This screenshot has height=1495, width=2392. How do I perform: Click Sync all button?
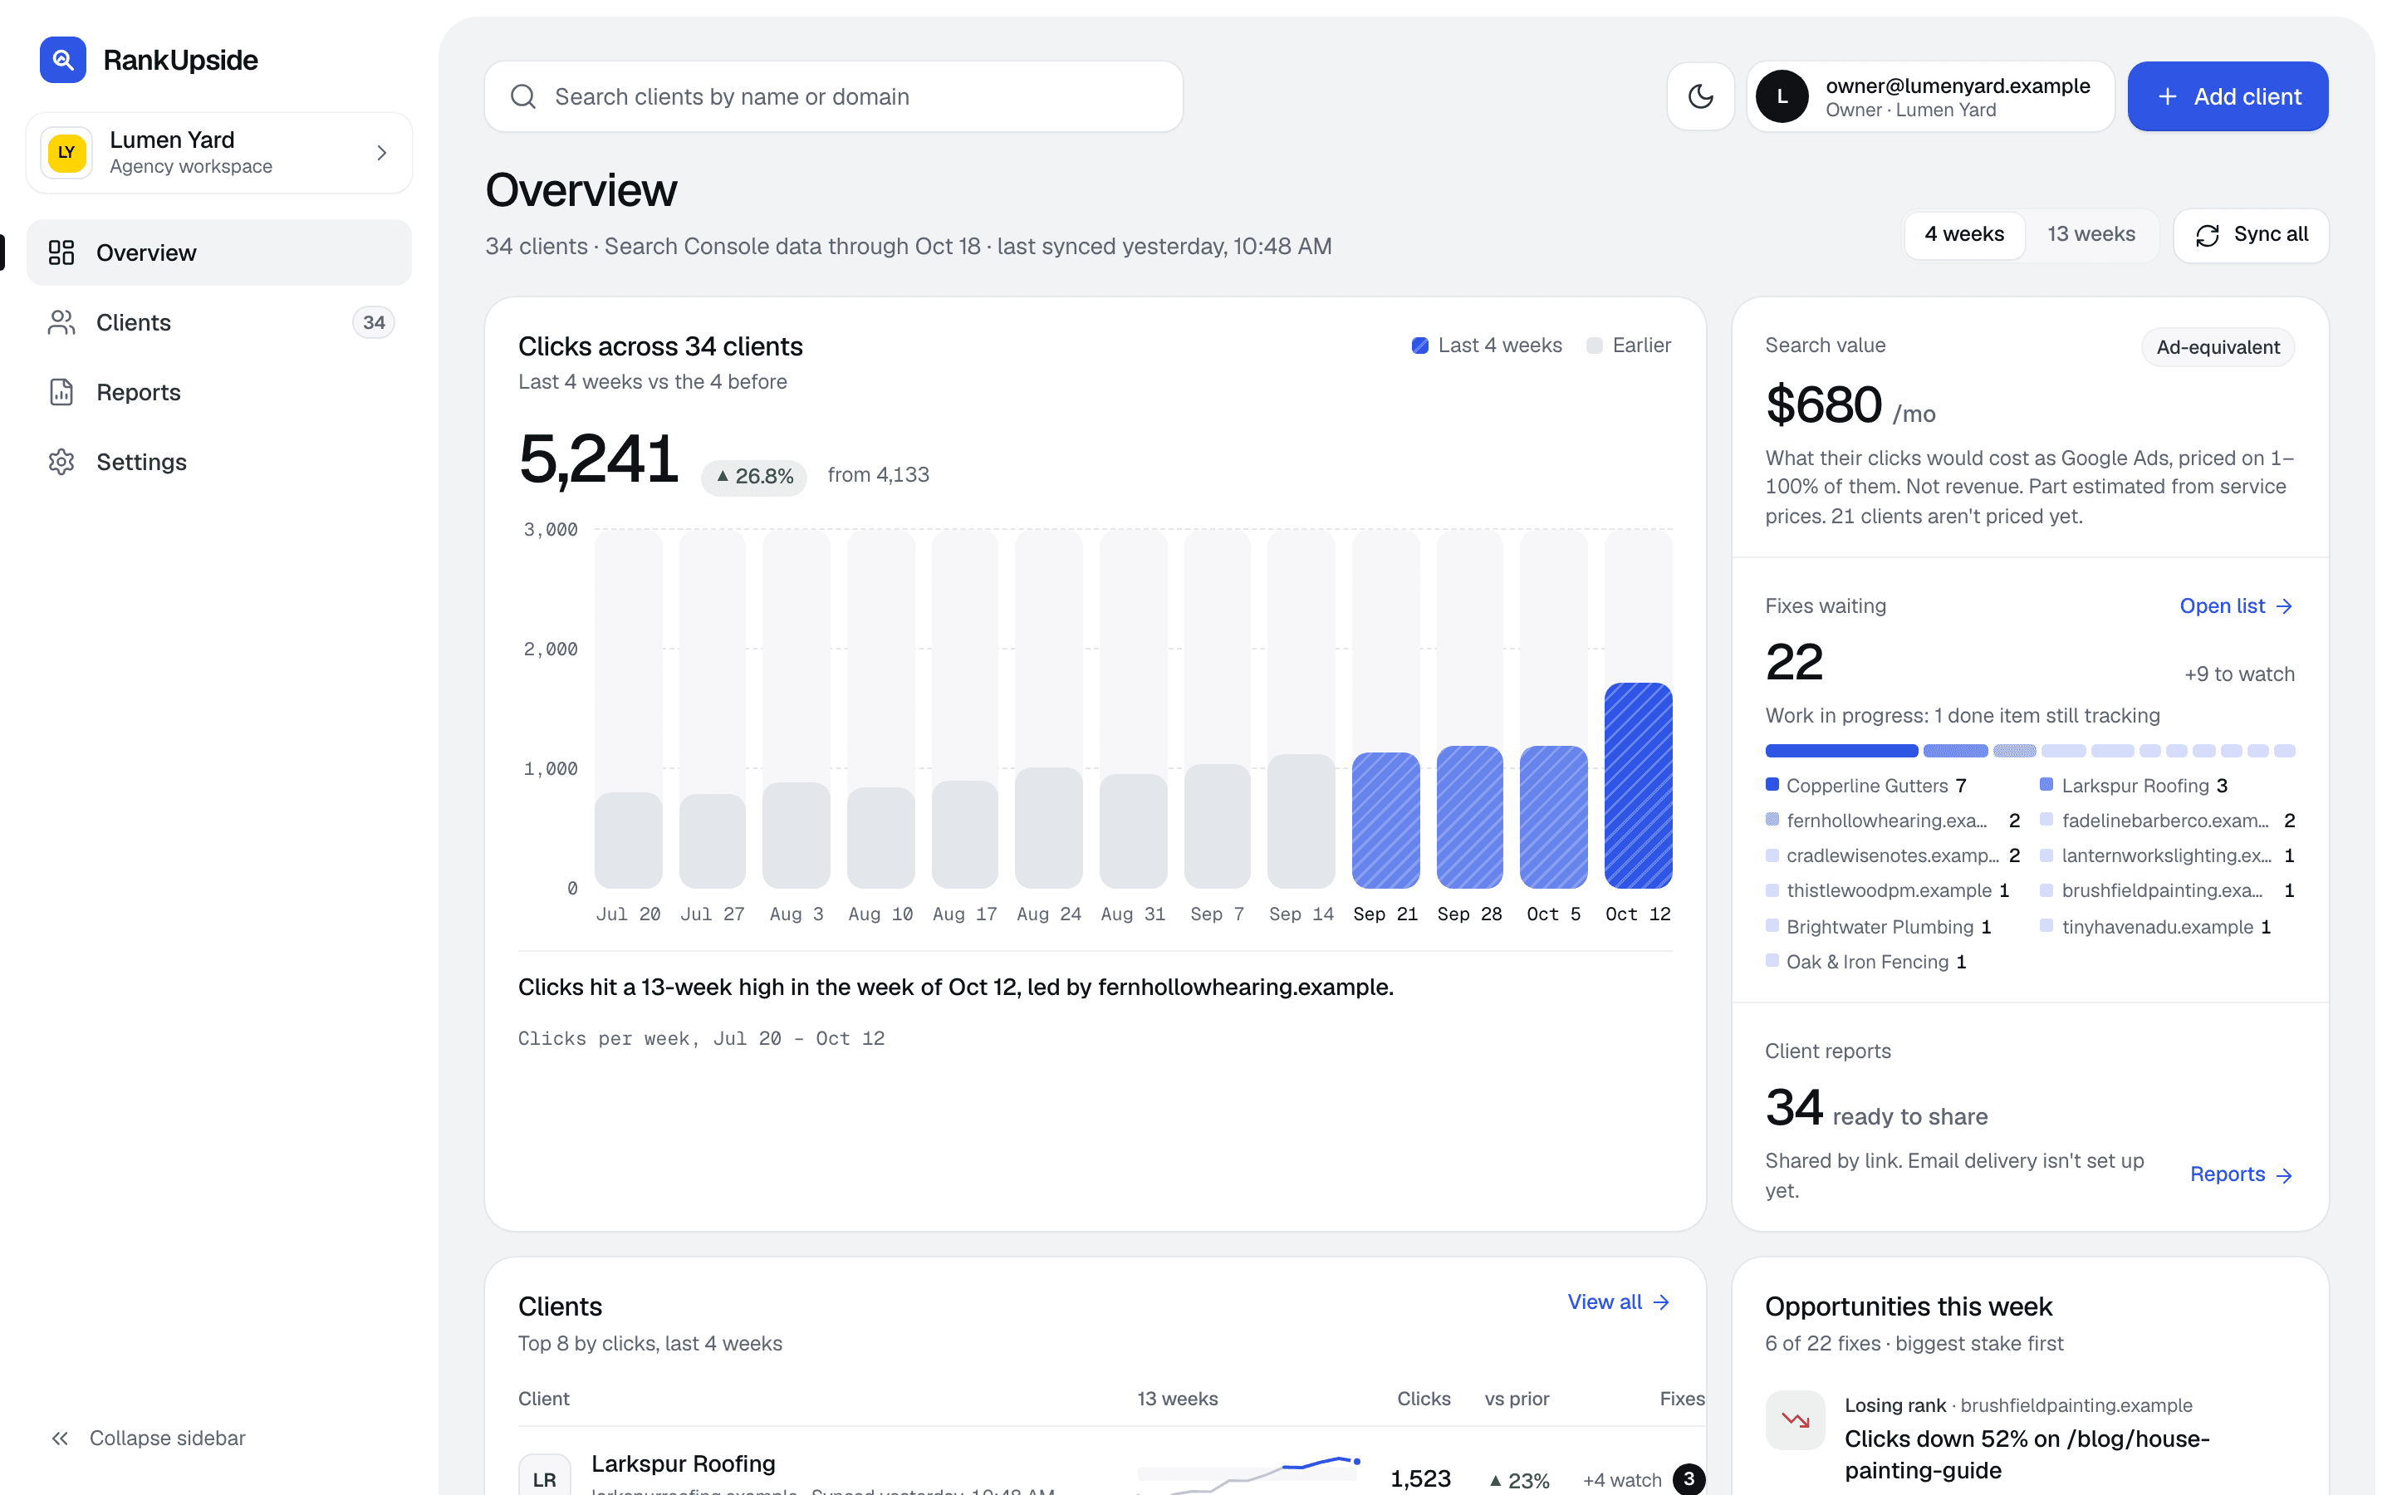[x=2251, y=234]
